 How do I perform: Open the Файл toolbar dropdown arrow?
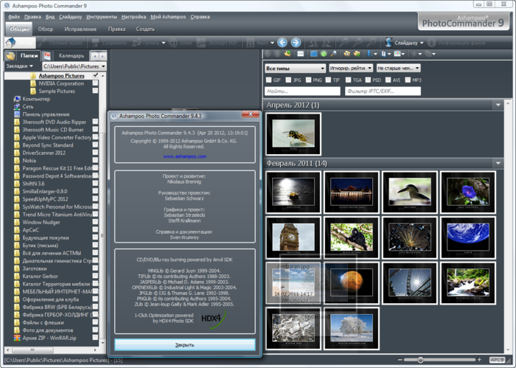pyautogui.click(x=272, y=43)
